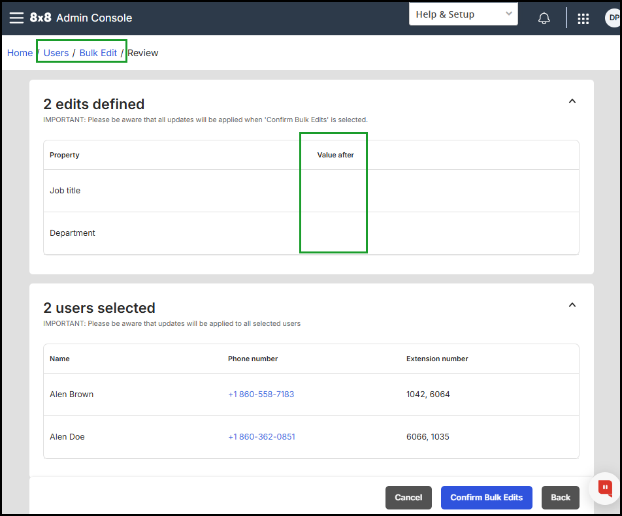Call Alen Brown's phone number link
This screenshot has width=622, height=516.
(x=261, y=395)
